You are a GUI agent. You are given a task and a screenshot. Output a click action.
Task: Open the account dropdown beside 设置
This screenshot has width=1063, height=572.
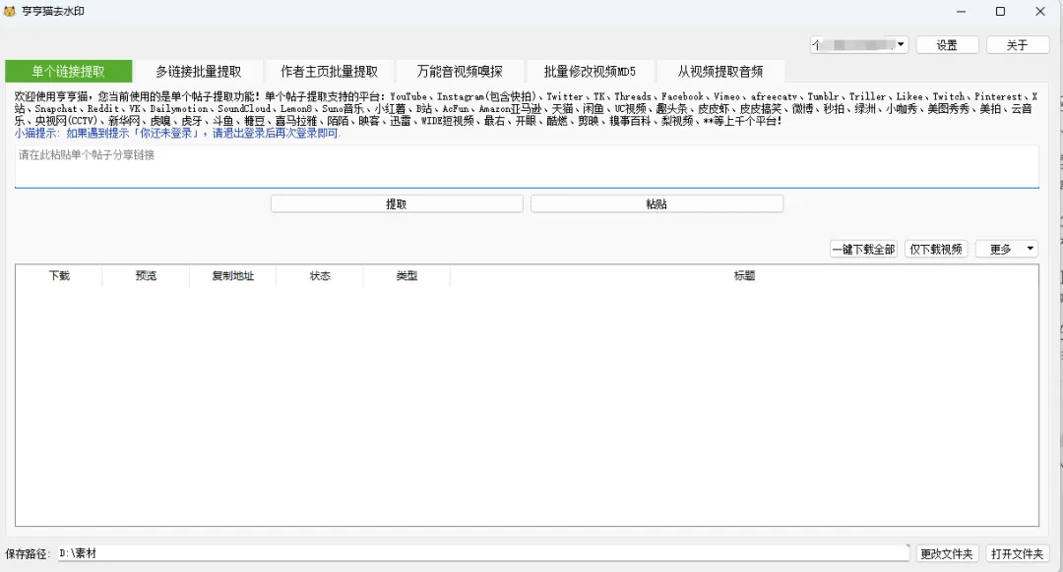point(859,45)
